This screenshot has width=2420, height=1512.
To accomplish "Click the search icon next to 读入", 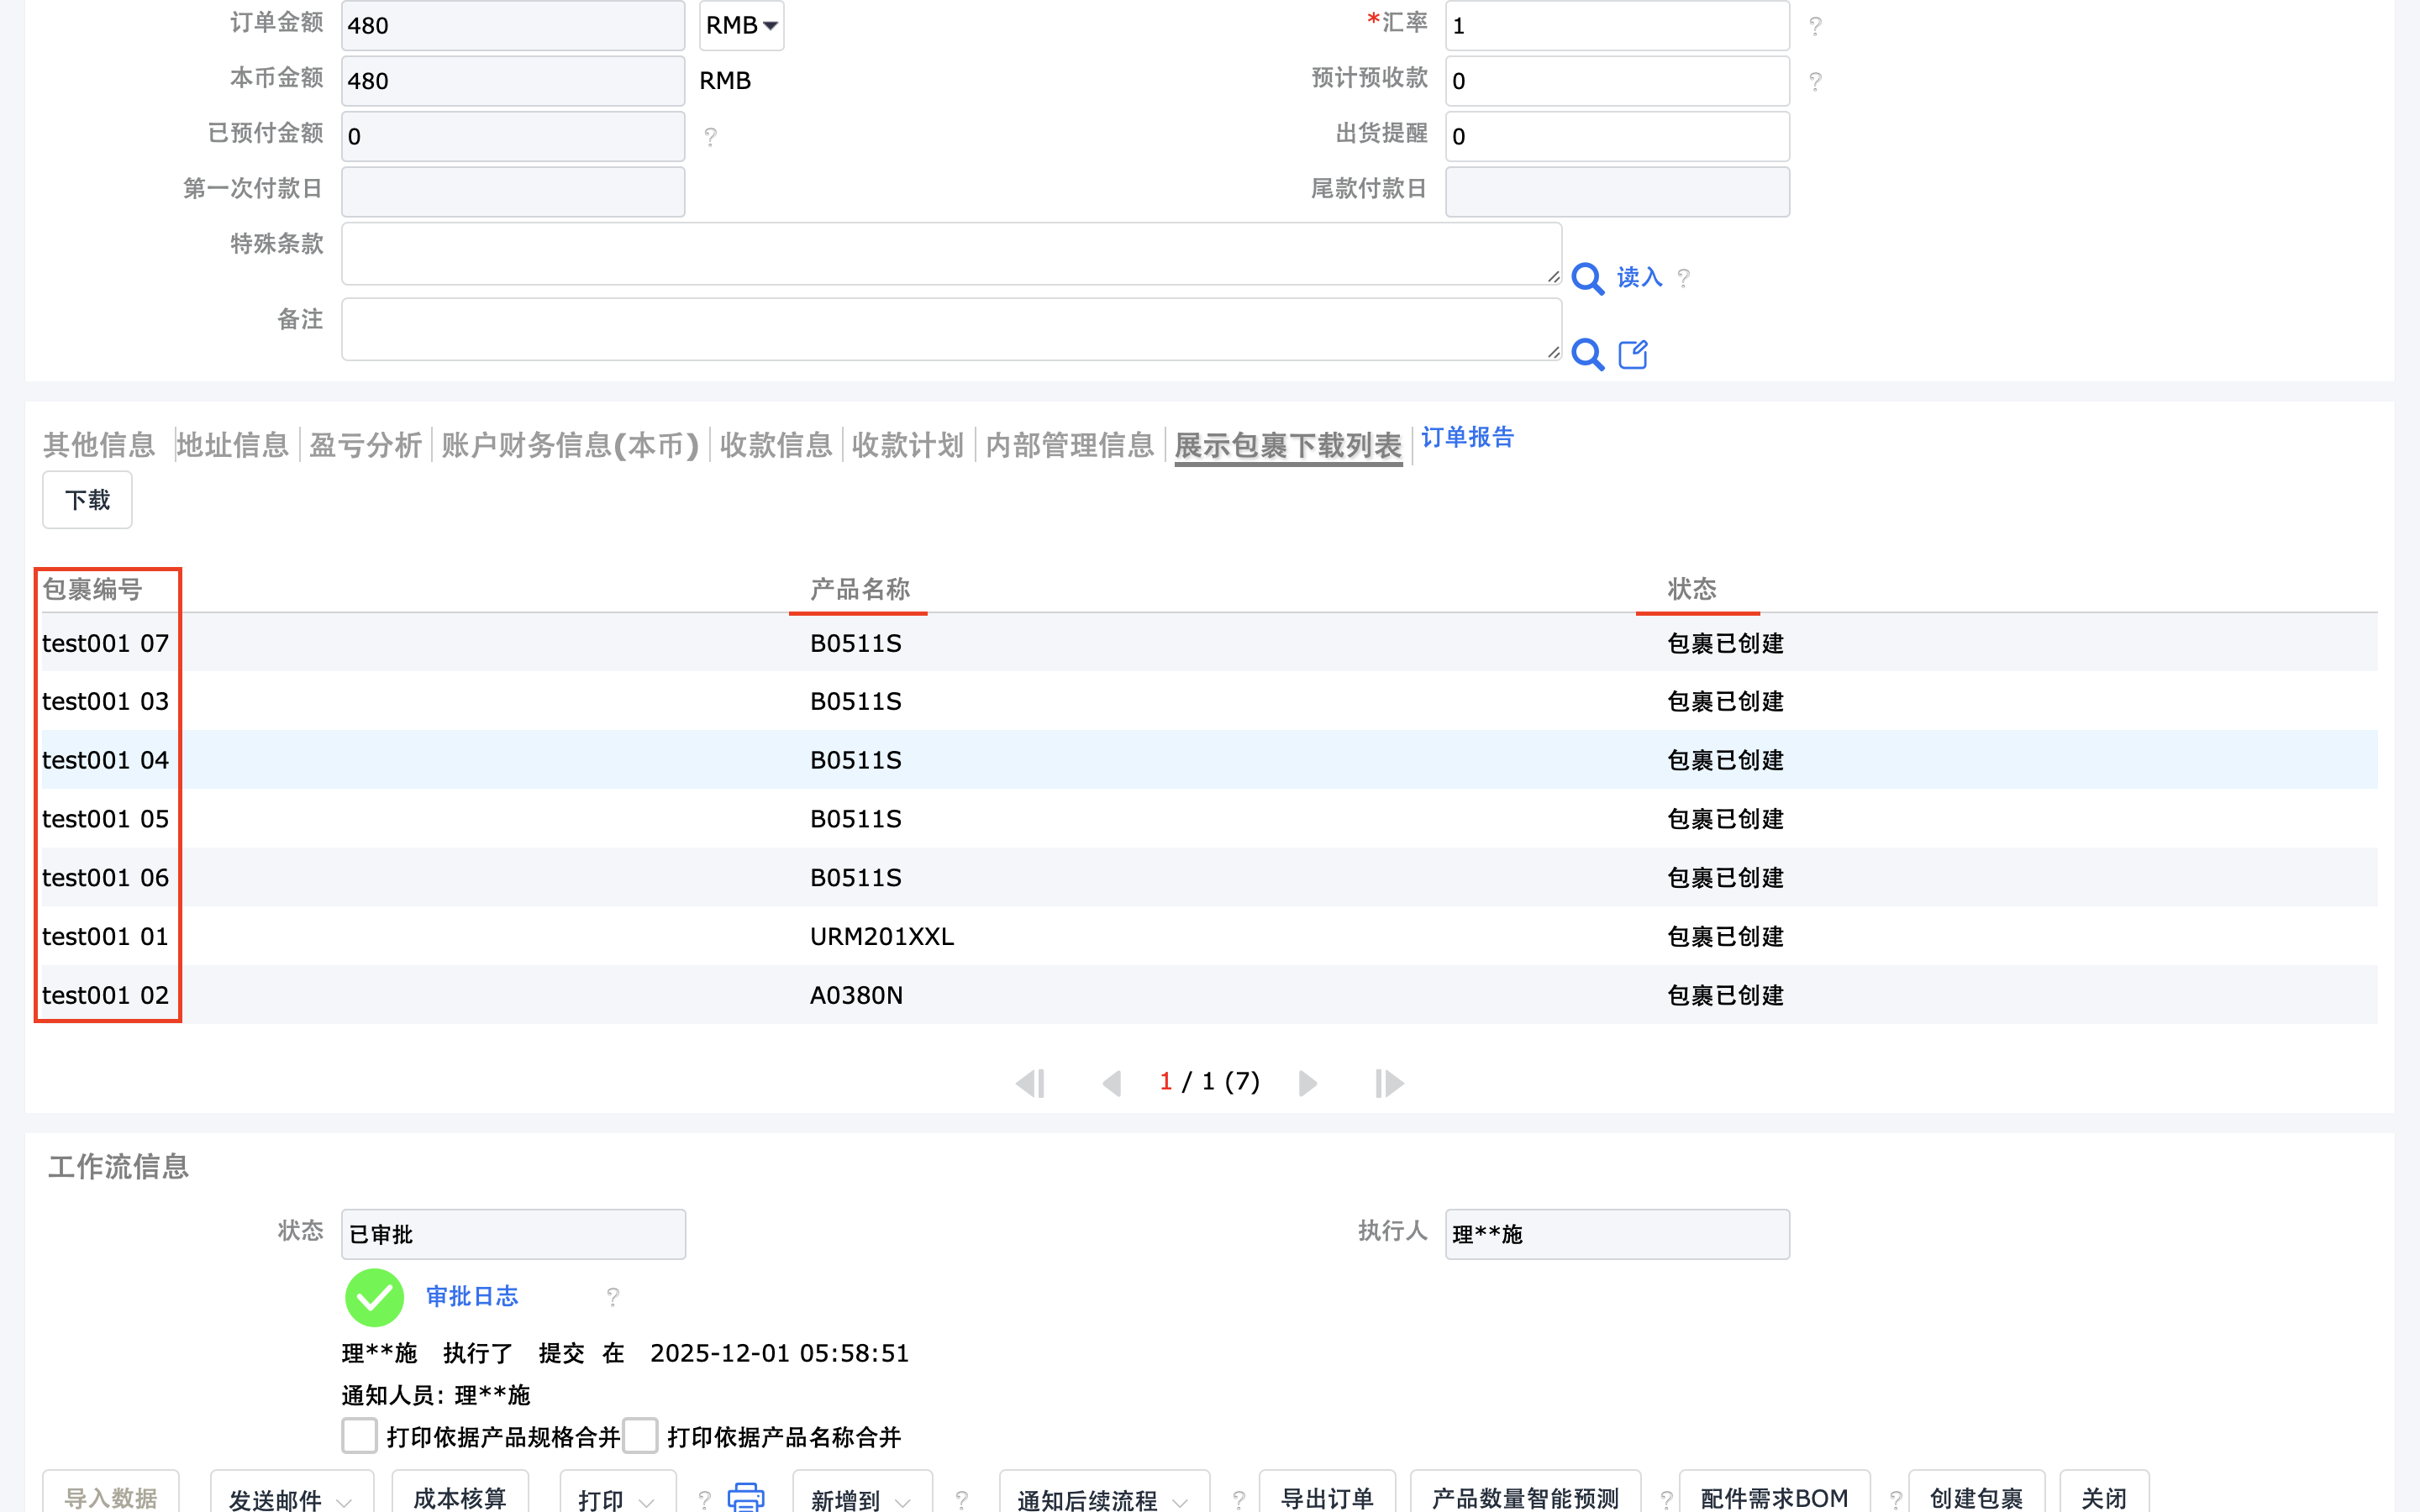I will [1587, 278].
